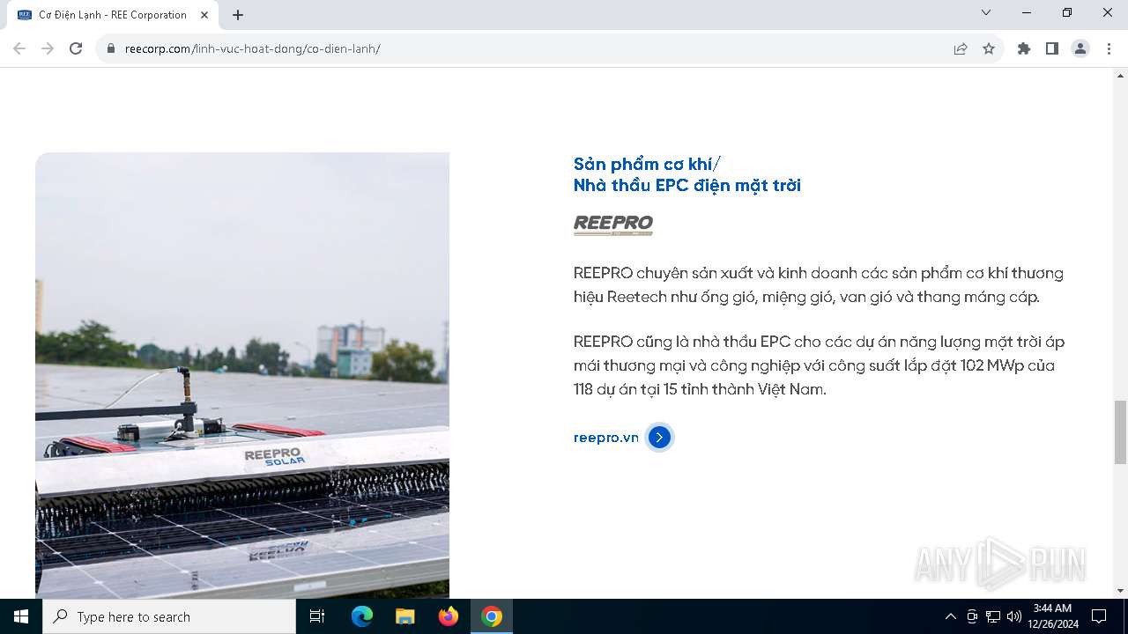The height and width of the screenshot is (634, 1128).
Task: Open the Chrome profile avatar
Action: coord(1080,48)
